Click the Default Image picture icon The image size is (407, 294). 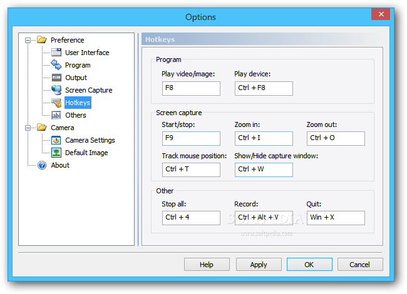click(56, 153)
